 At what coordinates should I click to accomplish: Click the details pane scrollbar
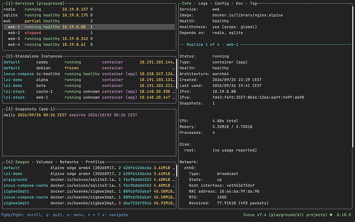(352, 77)
